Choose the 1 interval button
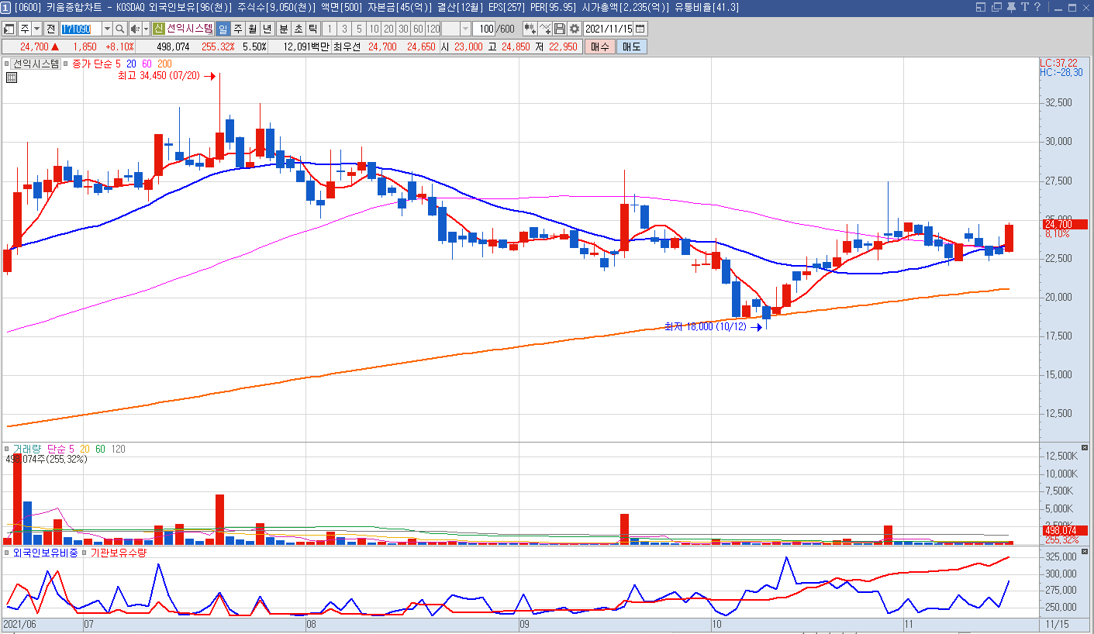 [x=330, y=29]
